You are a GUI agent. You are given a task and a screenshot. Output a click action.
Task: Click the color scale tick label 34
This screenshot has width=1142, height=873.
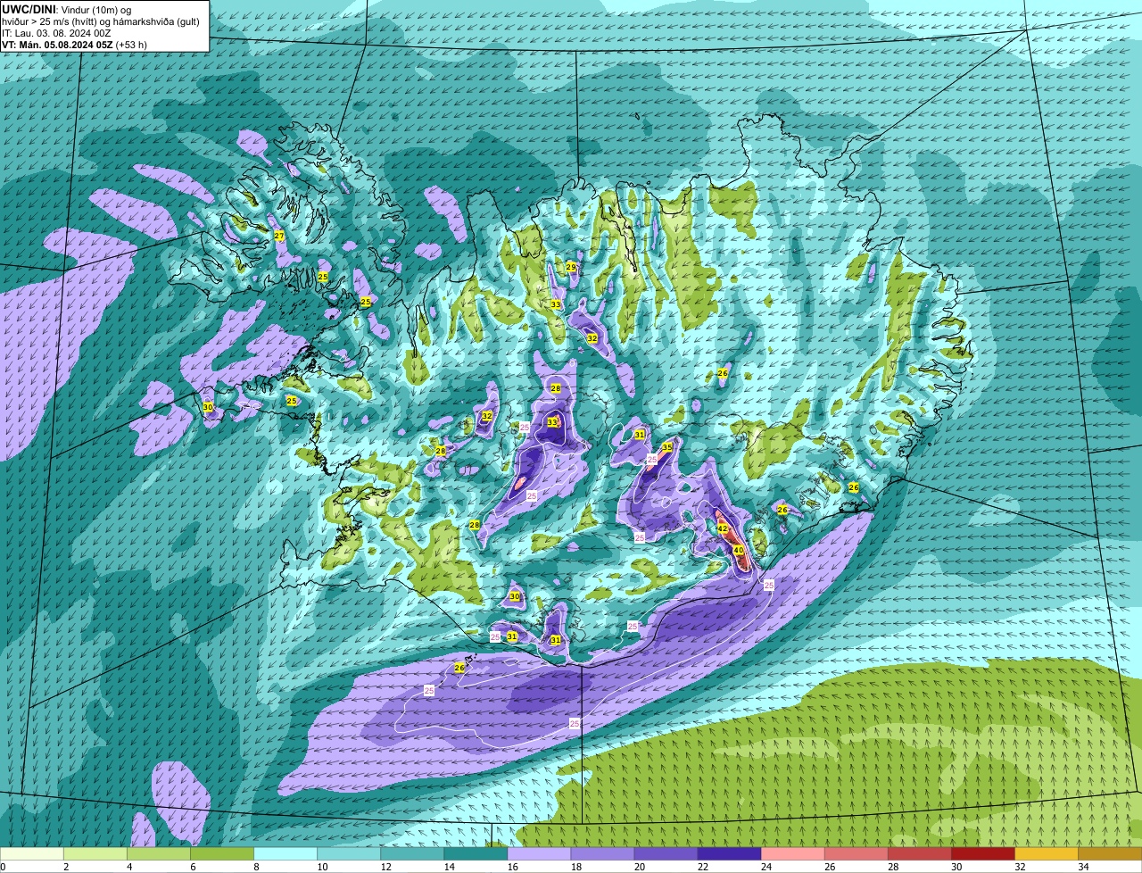(1083, 867)
